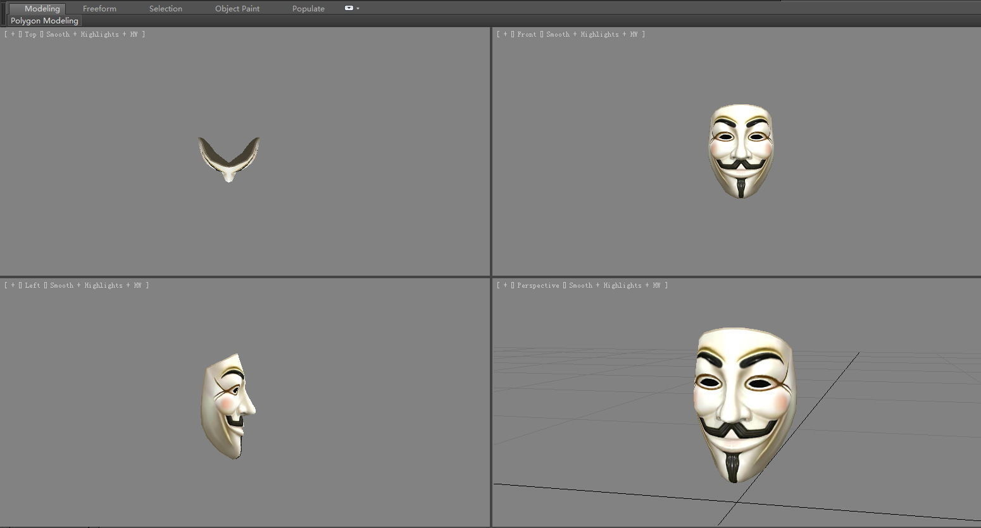The width and height of the screenshot is (981, 528).
Task: Open Left viewport Smooth + Highlights shading menu
Action: pos(96,285)
